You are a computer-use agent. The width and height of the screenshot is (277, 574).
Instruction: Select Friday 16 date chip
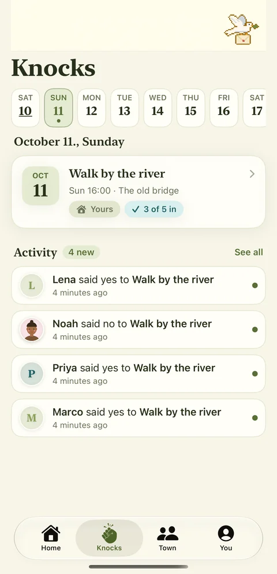pos(224,108)
